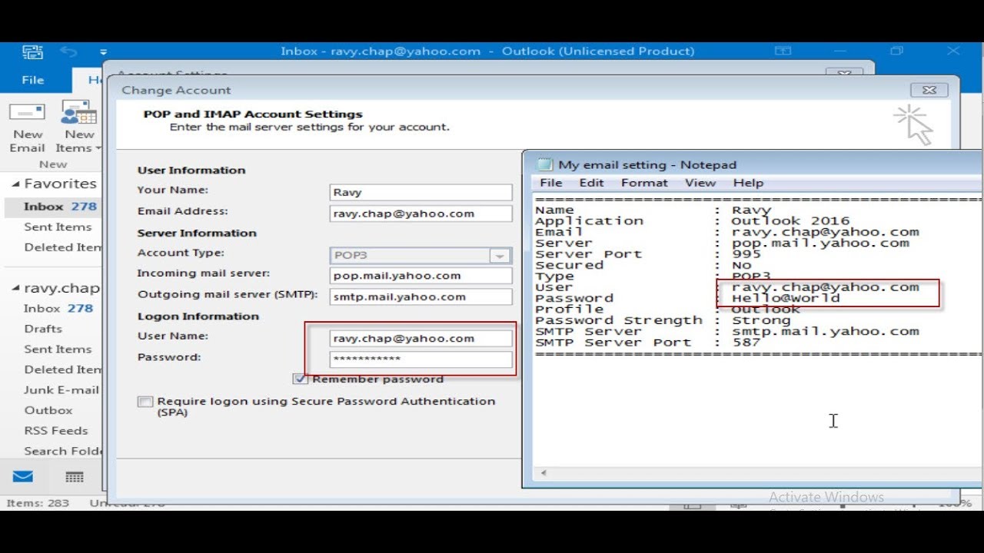The image size is (984, 553).
Task: Click the SMTP port 587 value in Notepad
Action: (746, 343)
